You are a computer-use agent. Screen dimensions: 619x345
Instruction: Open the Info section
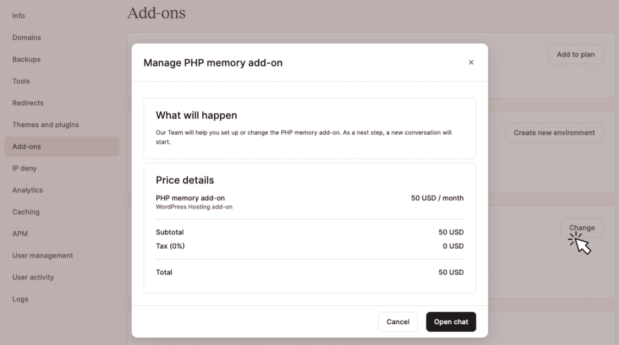18,16
